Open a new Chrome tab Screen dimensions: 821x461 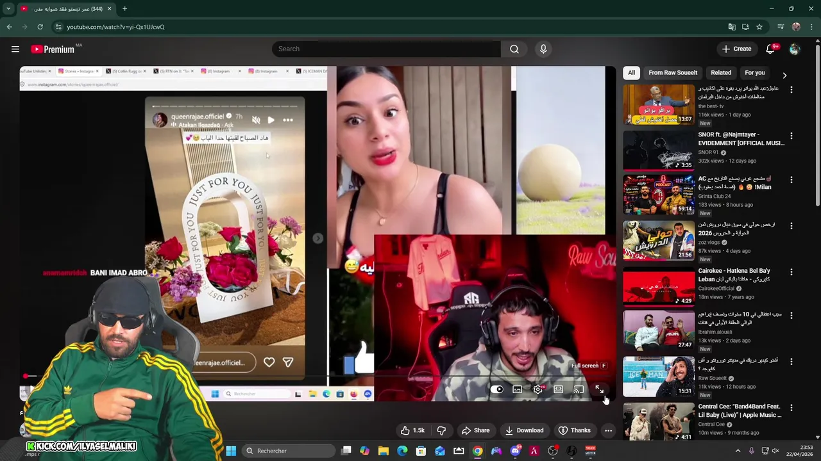click(x=124, y=9)
